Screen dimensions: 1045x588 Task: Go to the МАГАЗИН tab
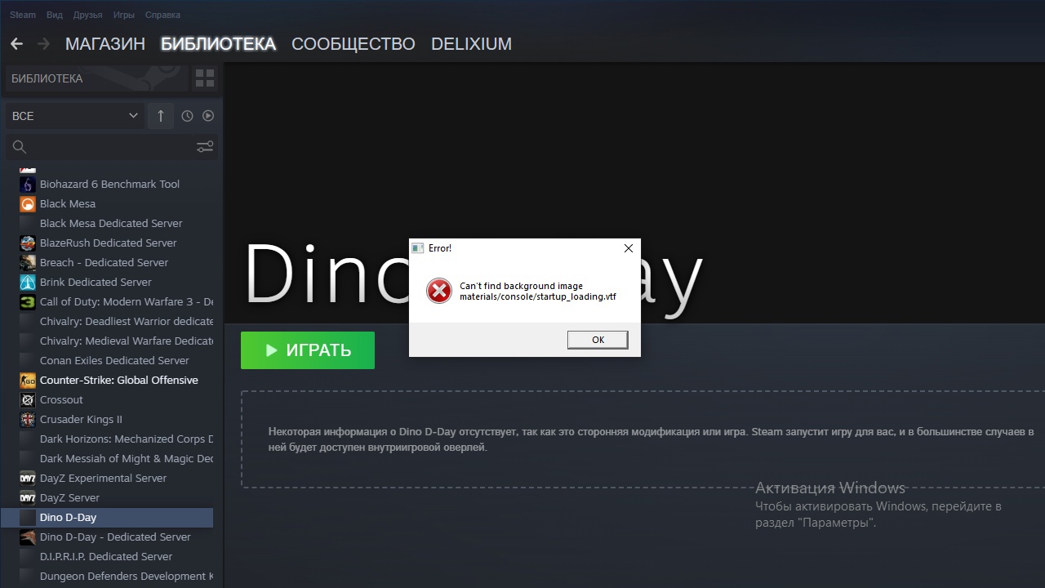[105, 44]
